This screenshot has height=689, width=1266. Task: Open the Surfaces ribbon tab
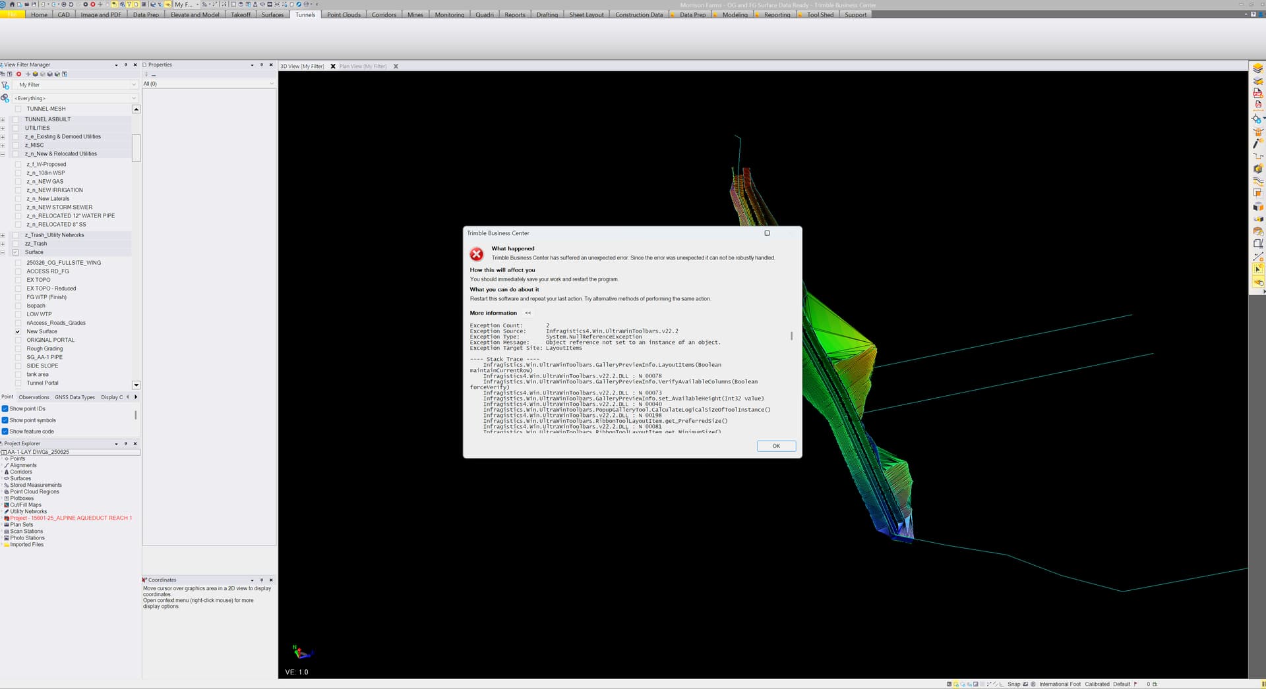point(272,14)
